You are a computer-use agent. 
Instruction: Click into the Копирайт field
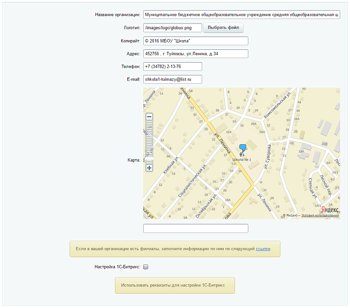[196, 41]
